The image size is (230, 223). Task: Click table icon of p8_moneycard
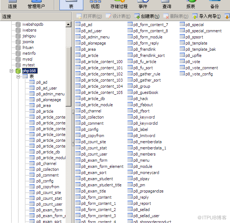pyautogui.click(x=130, y=172)
